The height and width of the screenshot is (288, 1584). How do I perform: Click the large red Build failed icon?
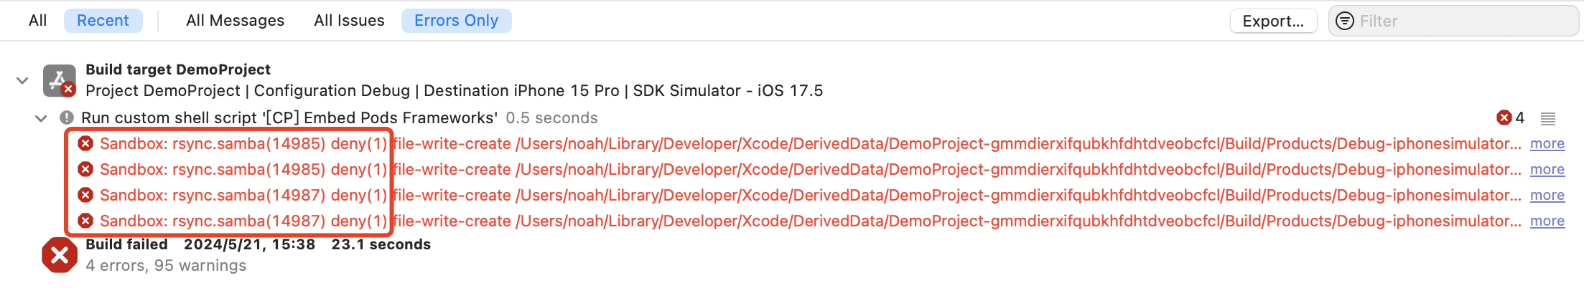[60, 255]
